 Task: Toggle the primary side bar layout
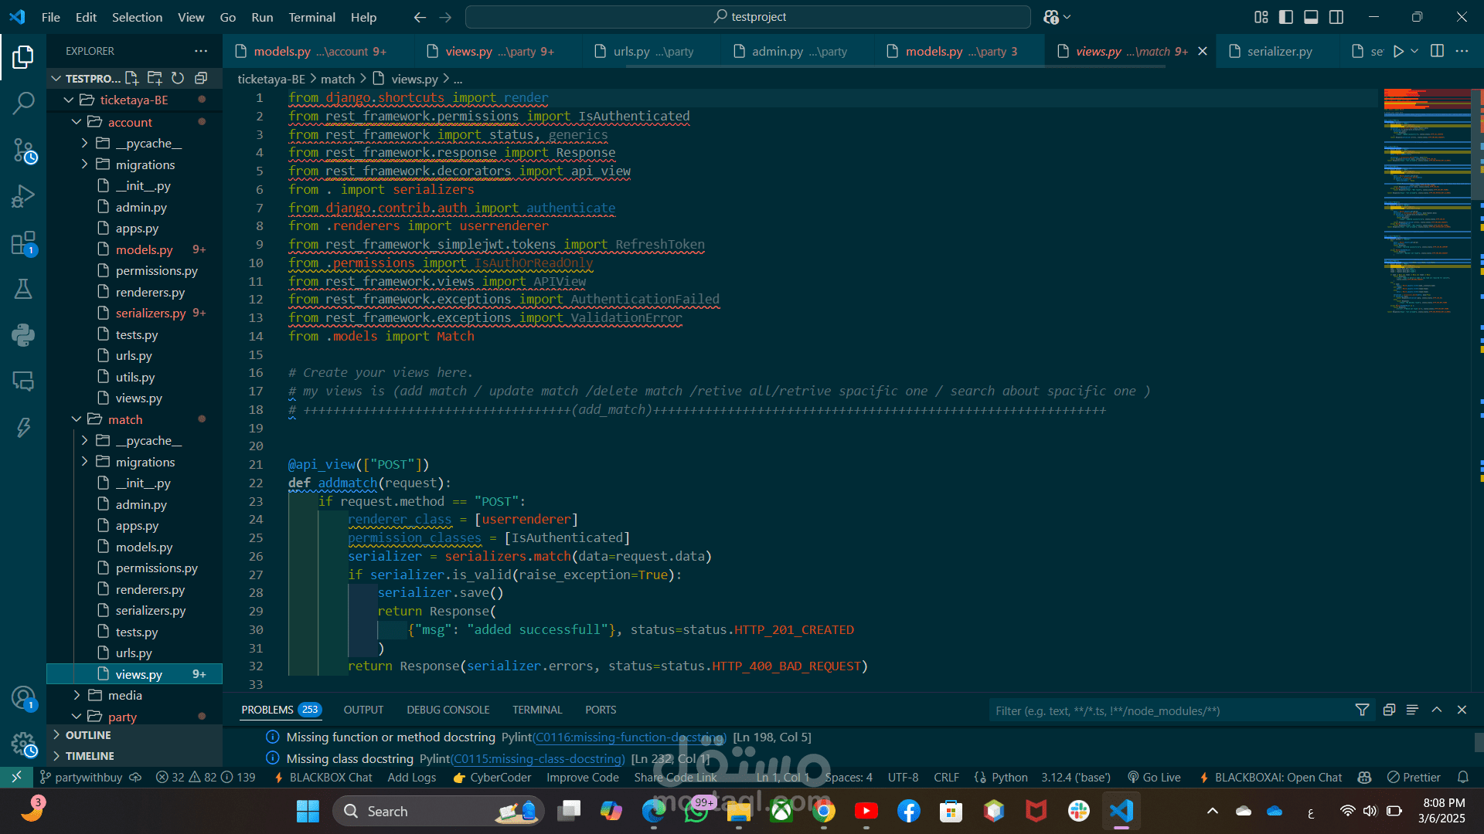tap(1286, 17)
